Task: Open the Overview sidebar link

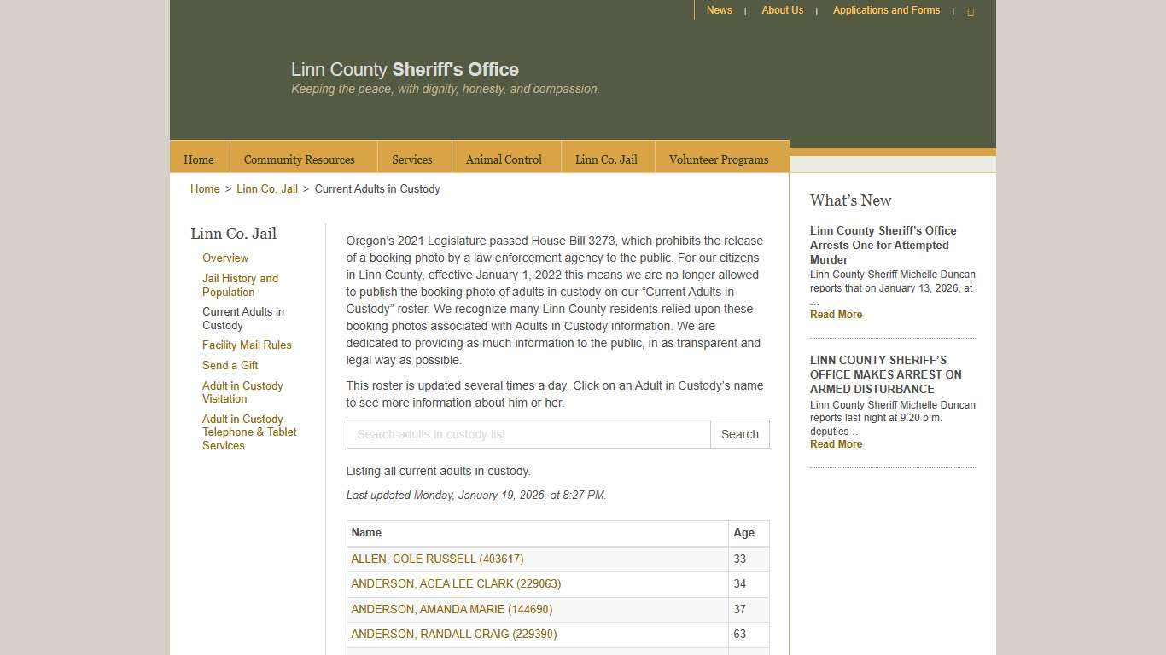Action: pos(225,258)
